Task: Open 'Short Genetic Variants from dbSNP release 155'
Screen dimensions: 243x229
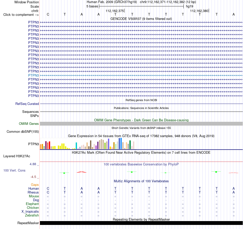Action: click(141, 128)
